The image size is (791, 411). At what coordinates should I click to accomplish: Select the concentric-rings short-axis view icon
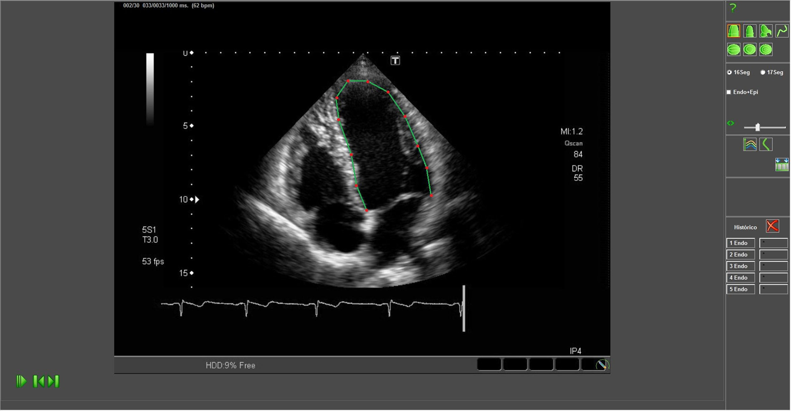coord(766,50)
